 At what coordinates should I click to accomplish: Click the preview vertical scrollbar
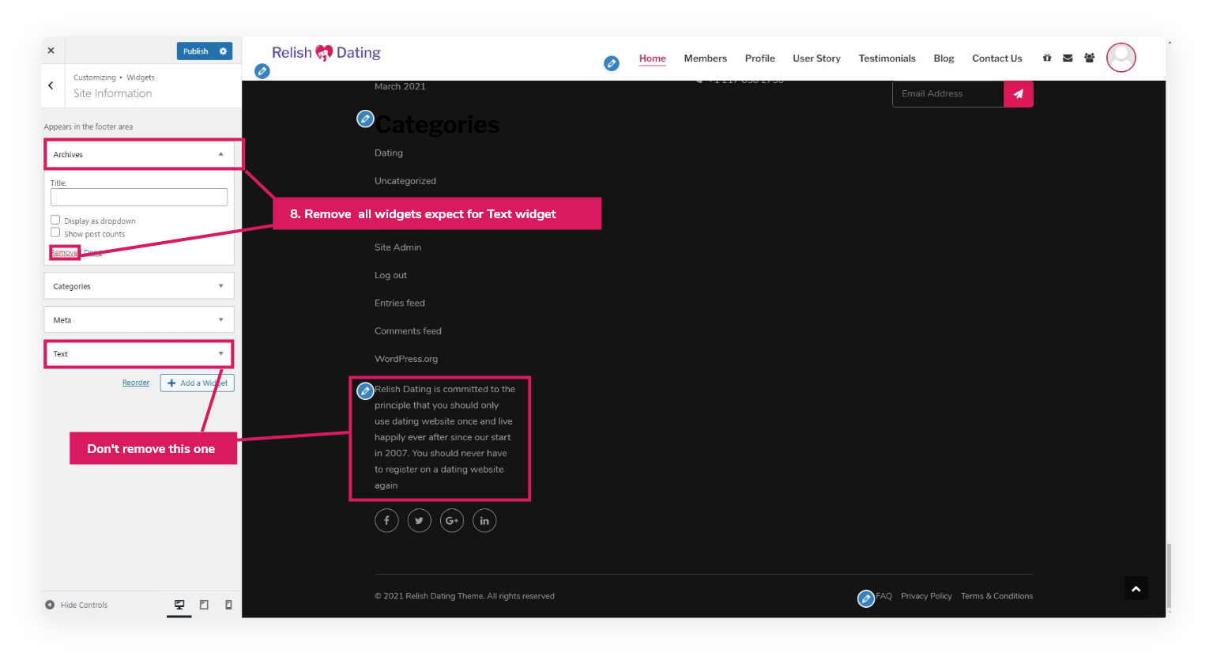click(1169, 575)
